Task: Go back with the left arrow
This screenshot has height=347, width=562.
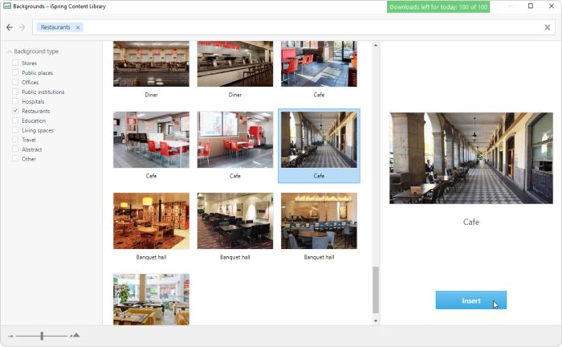Action: [x=10, y=27]
